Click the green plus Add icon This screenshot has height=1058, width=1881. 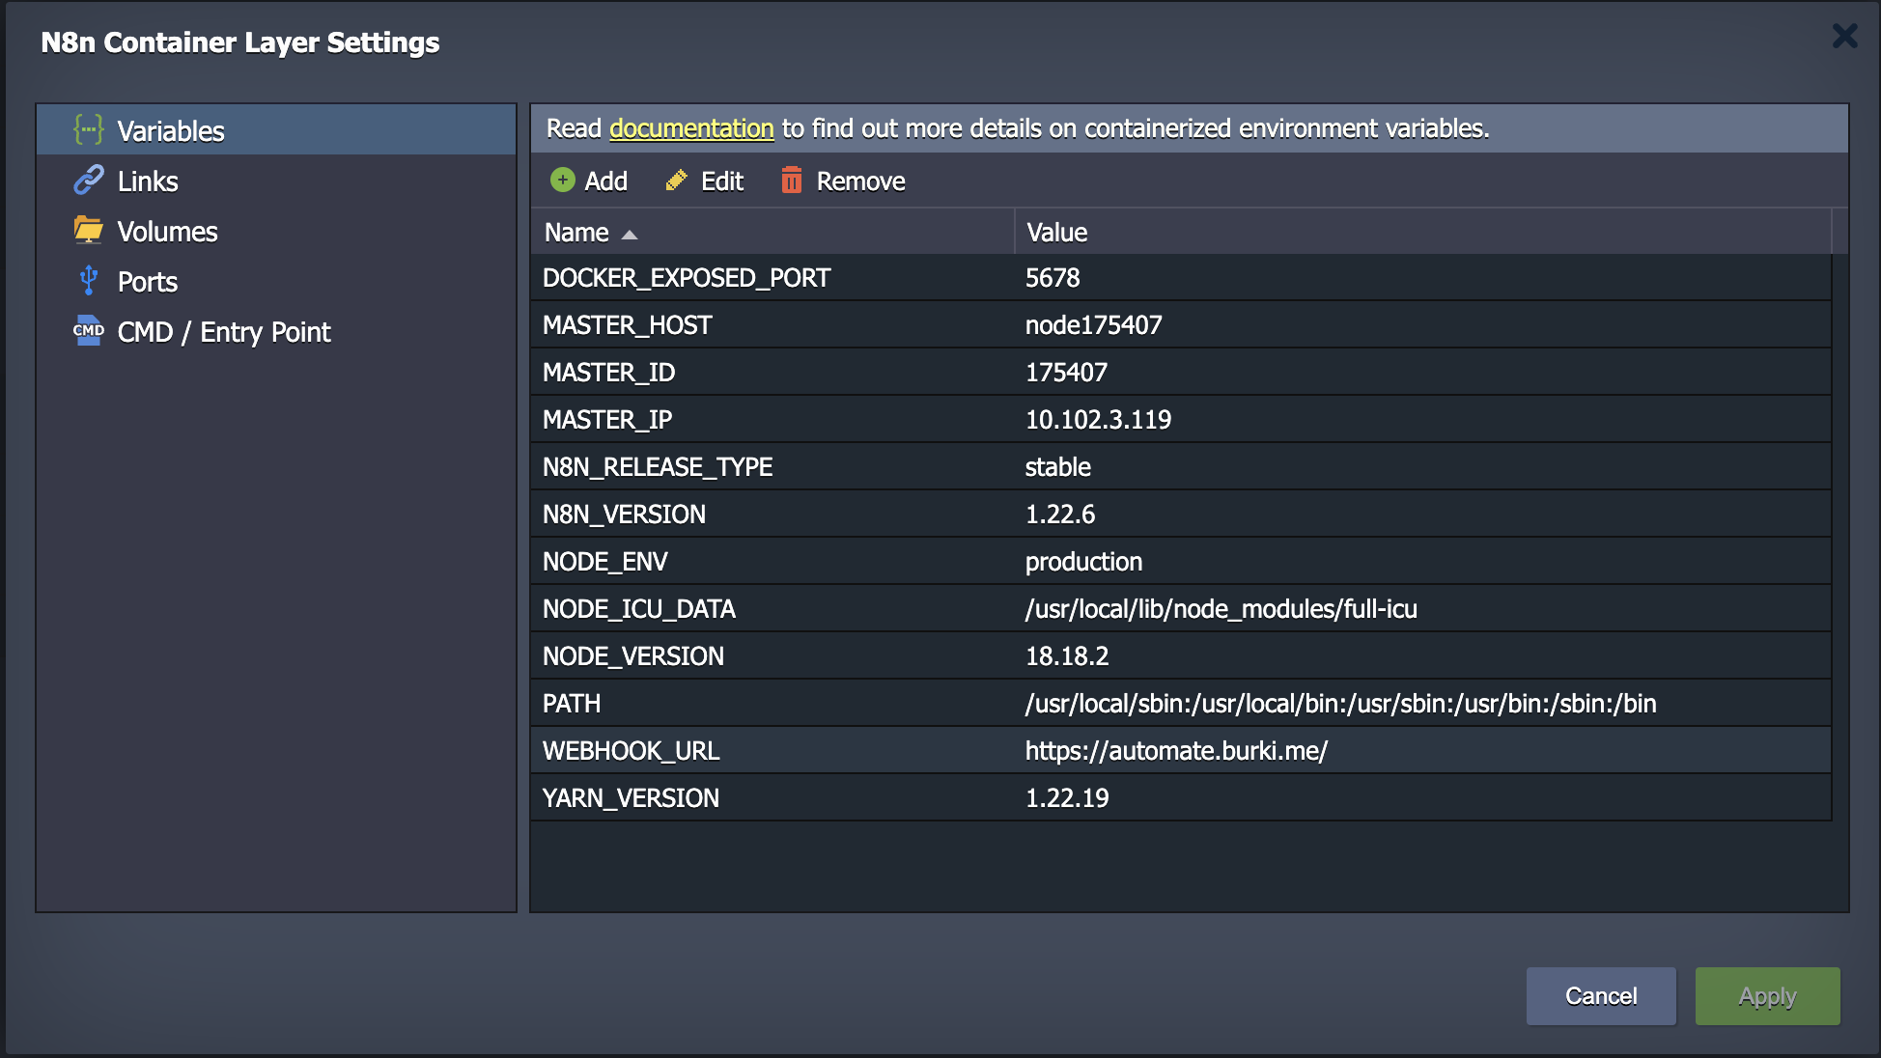562,180
